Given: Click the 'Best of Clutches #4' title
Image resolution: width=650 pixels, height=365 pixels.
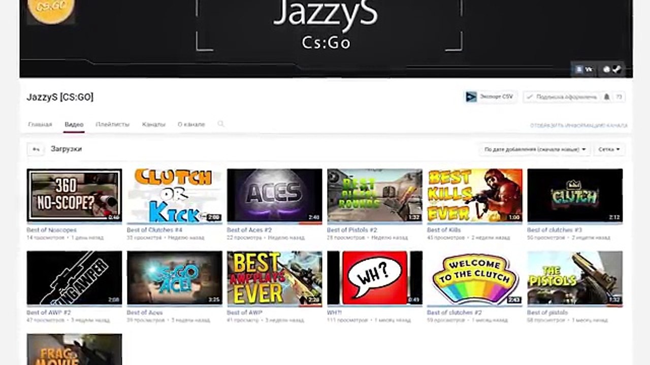Looking at the screenshot, I should click(154, 230).
